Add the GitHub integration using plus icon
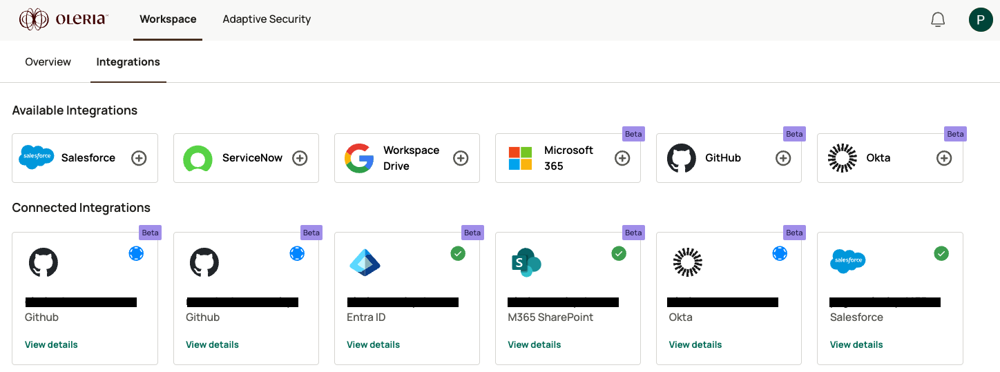 pos(783,158)
